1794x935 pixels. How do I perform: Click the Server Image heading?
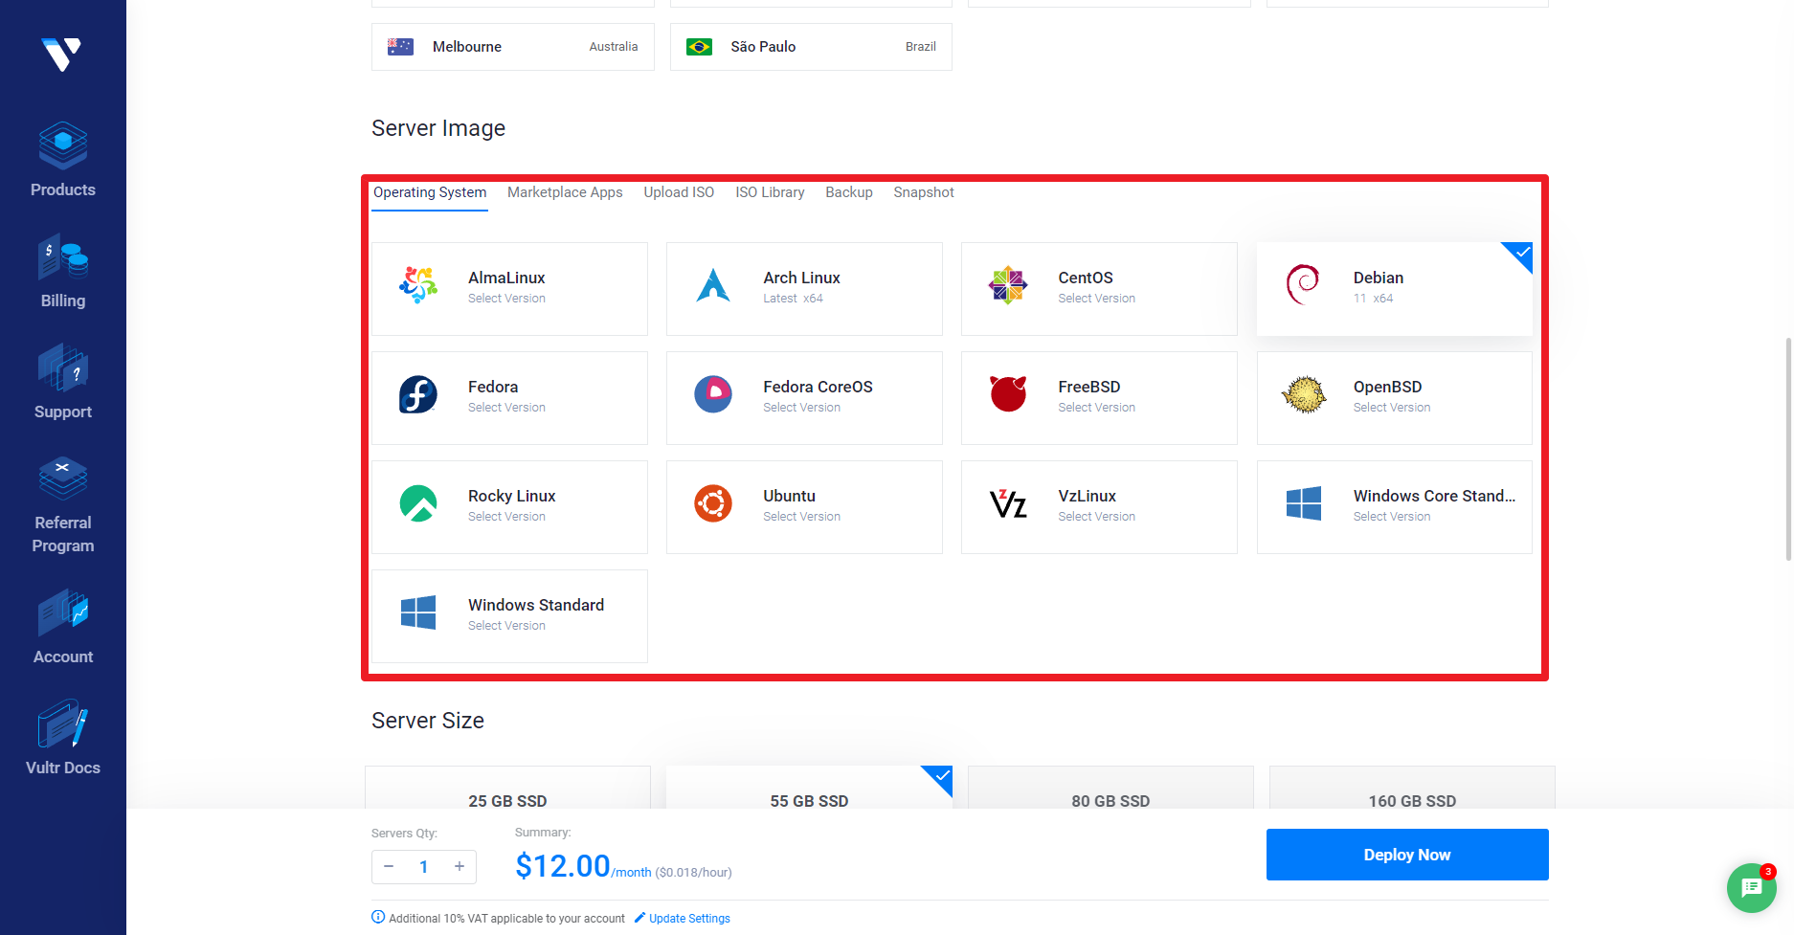pyautogui.click(x=438, y=128)
